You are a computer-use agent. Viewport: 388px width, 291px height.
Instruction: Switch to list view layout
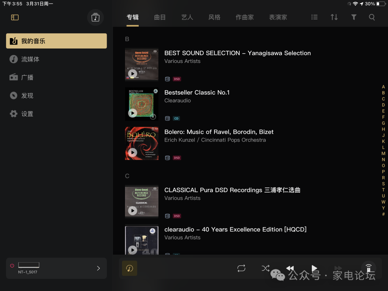point(314,17)
